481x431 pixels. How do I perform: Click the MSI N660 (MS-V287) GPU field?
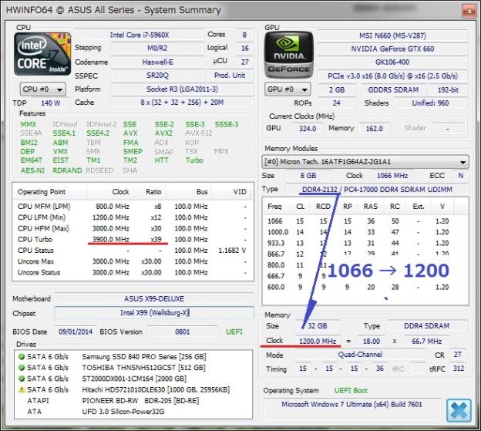pos(392,35)
